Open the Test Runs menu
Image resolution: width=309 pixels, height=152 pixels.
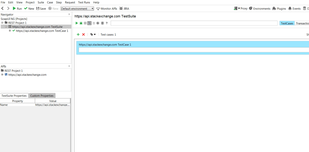click(84, 2)
